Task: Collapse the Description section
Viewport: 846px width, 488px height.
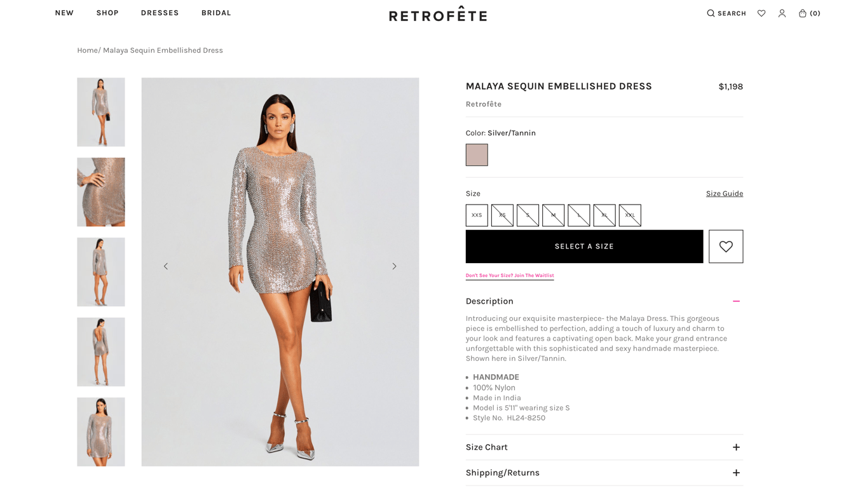Action: tap(736, 301)
